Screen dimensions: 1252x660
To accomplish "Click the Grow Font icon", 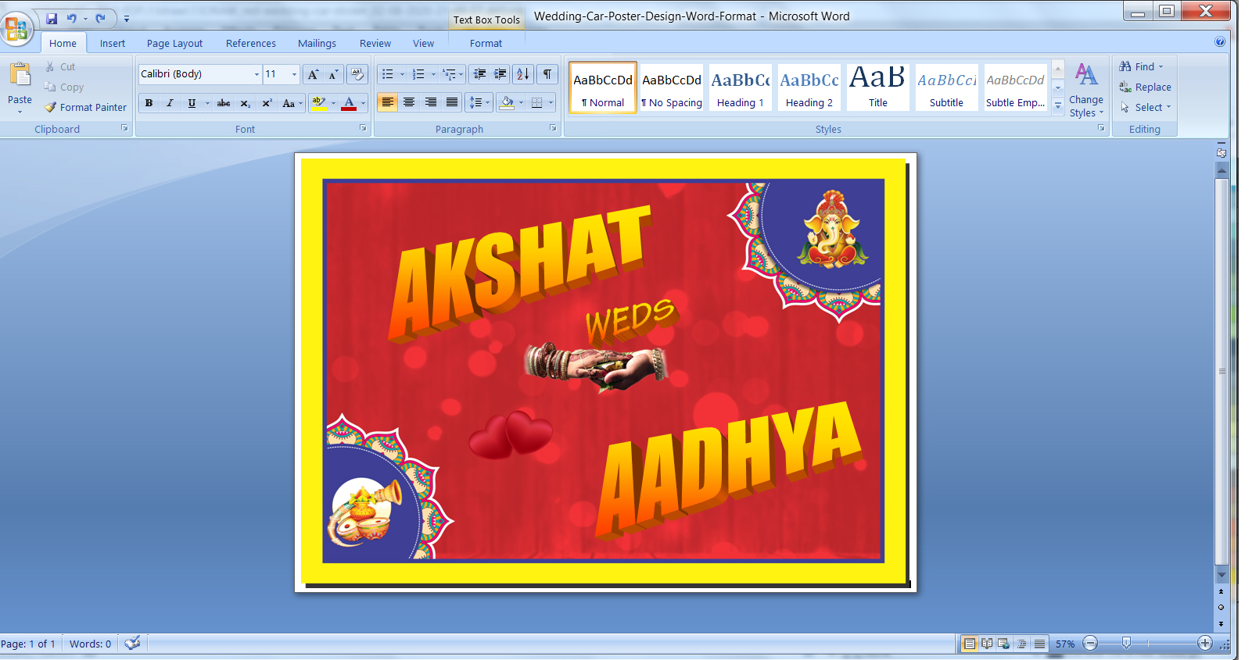I will click(x=313, y=75).
